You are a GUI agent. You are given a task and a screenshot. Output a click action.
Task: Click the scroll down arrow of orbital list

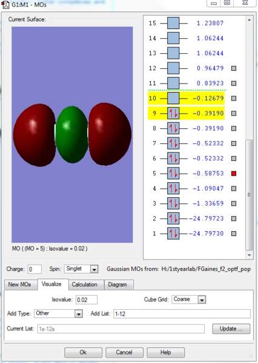click(249, 255)
